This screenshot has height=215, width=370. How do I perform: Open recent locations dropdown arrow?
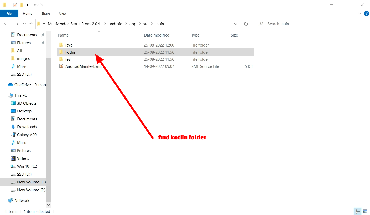click(24, 24)
